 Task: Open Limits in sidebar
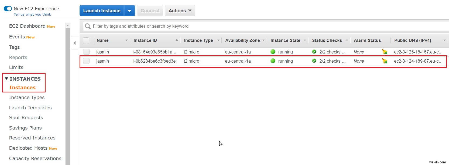[16, 67]
